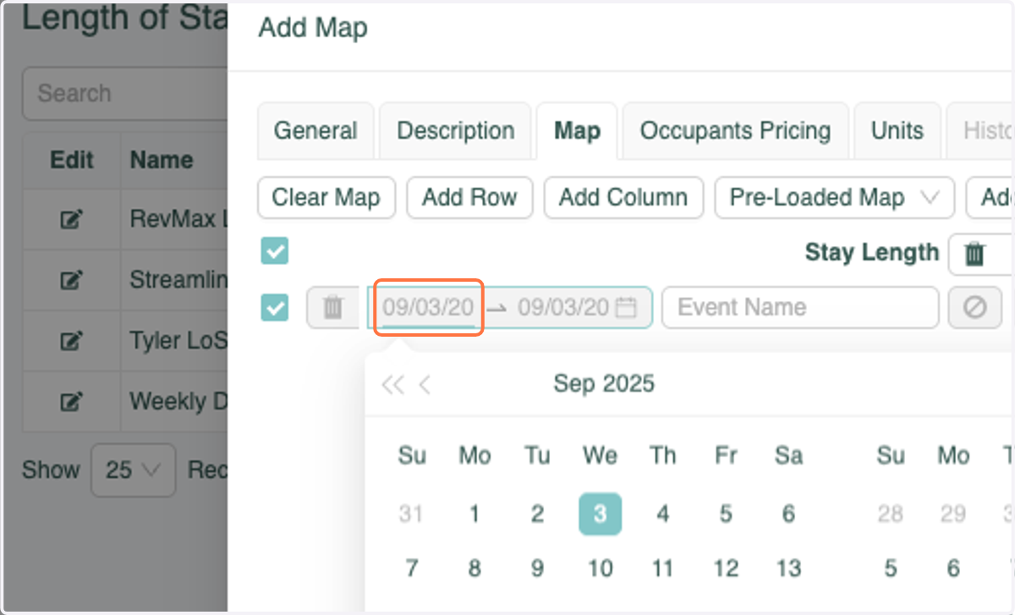
Task: Switch to the Description tab
Action: tap(455, 131)
